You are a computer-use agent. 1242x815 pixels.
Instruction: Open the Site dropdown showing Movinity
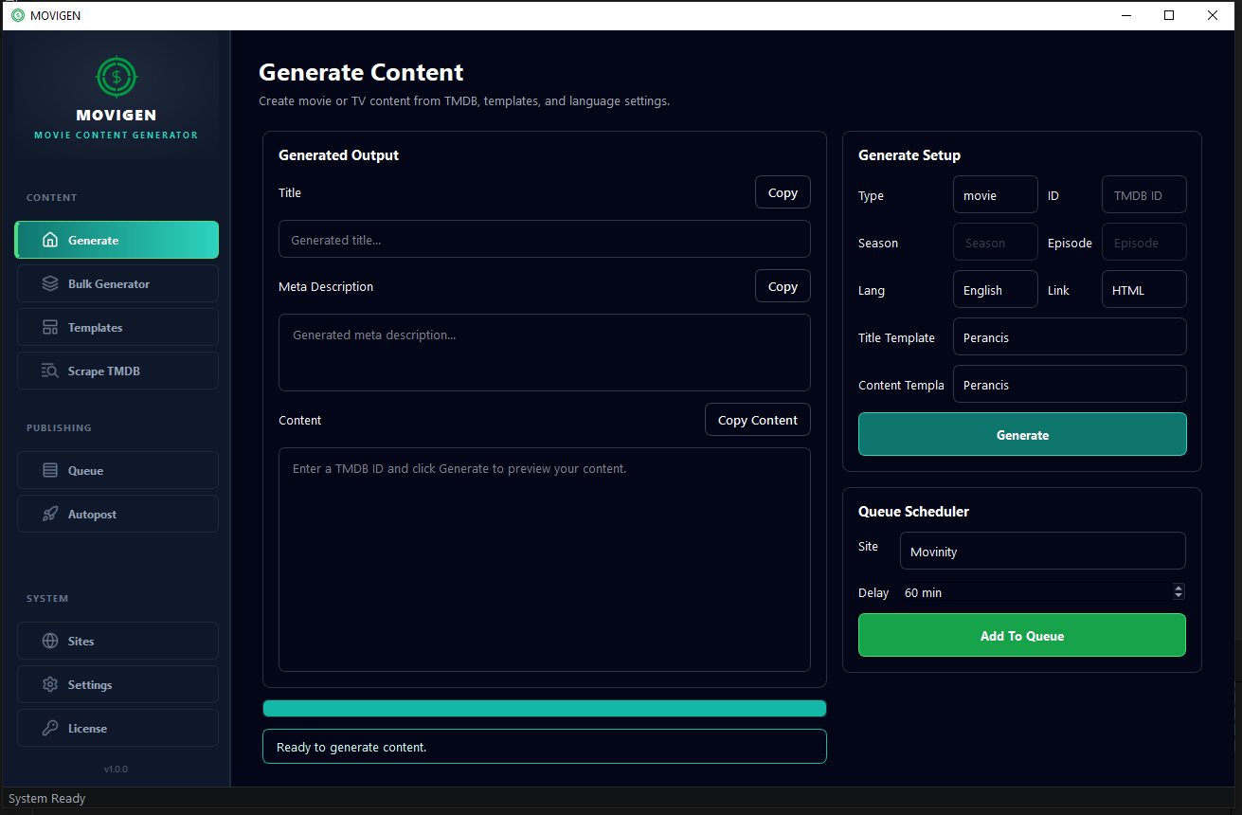(1043, 552)
